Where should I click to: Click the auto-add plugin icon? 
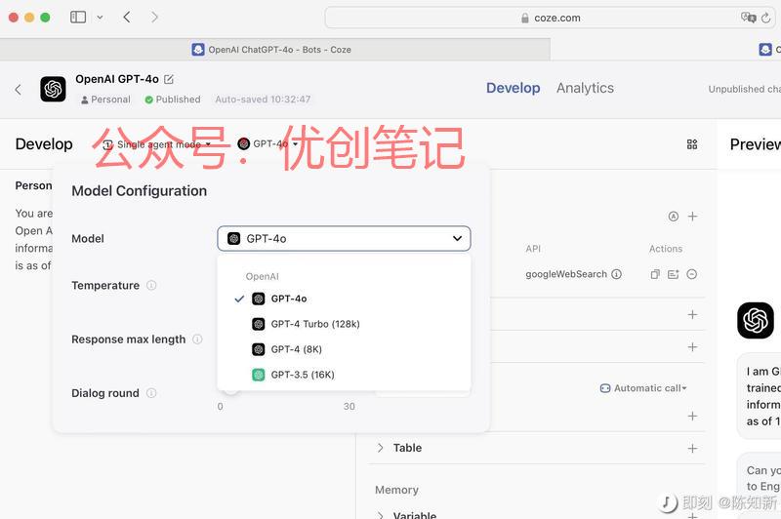[x=673, y=217]
